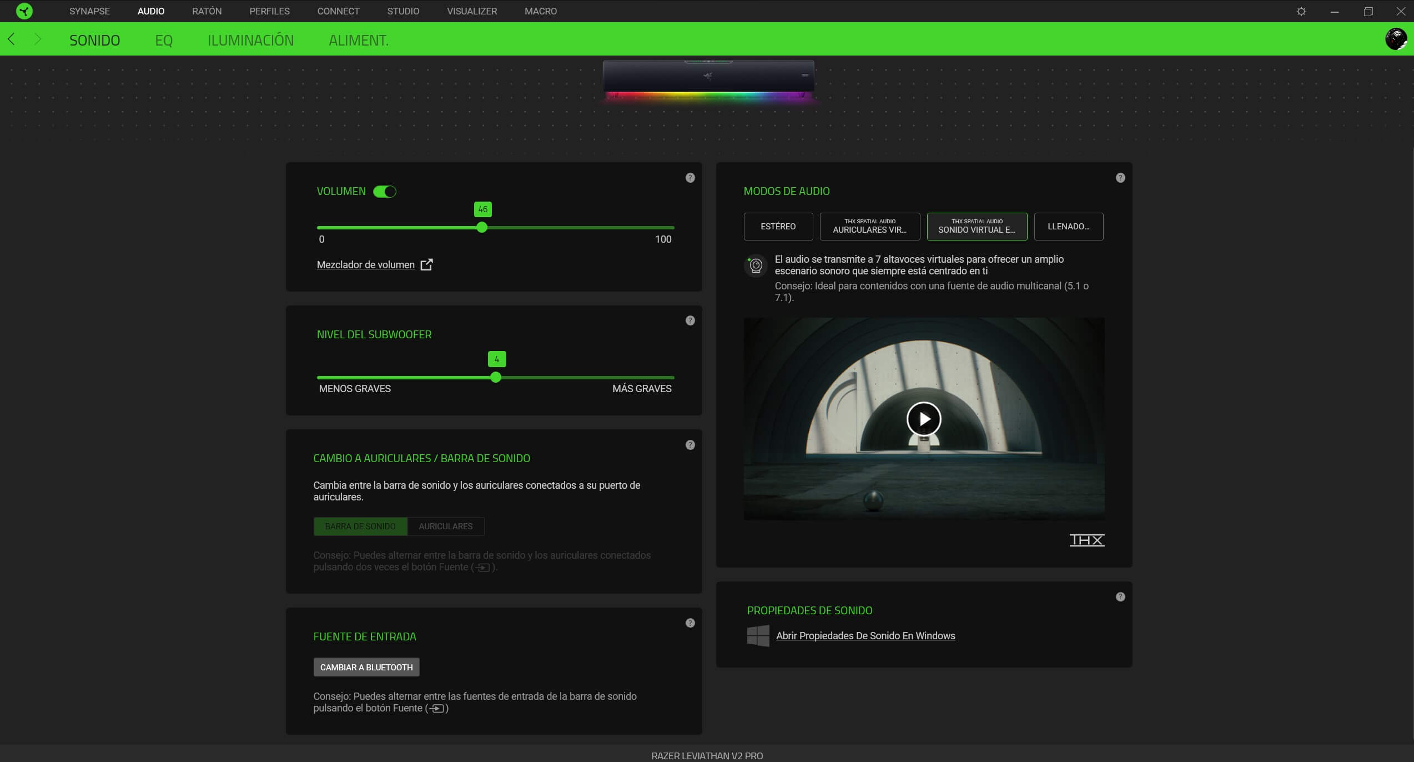Open help for Propiedades de Sonido
The image size is (1414, 762).
click(x=1120, y=597)
